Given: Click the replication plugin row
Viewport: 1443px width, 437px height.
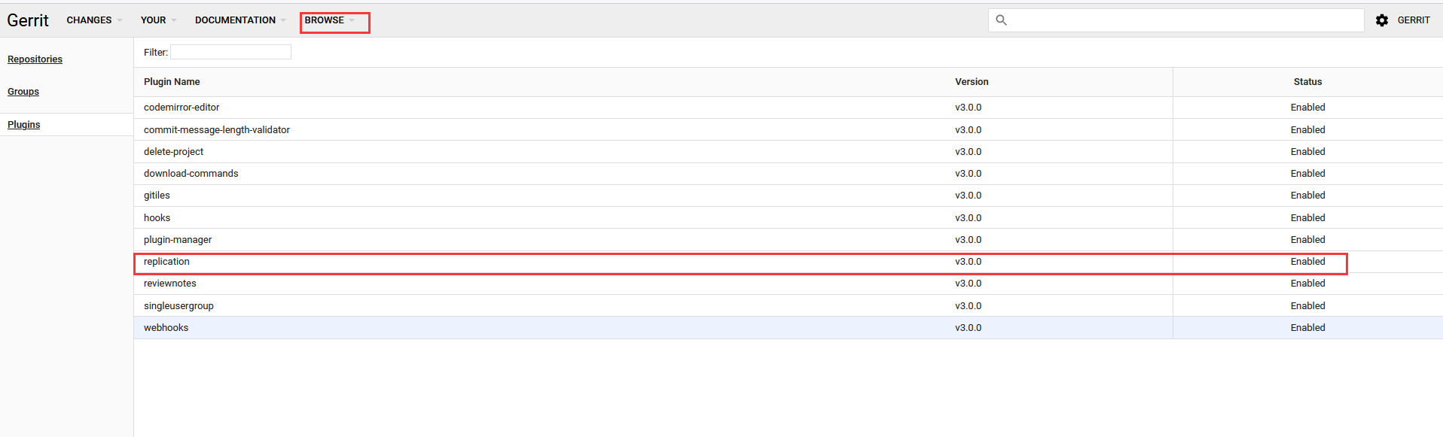Looking at the screenshot, I should pos(167,261).
